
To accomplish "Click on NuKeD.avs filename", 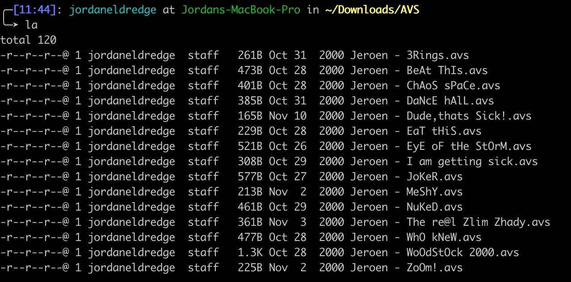I will click(435, 207).
